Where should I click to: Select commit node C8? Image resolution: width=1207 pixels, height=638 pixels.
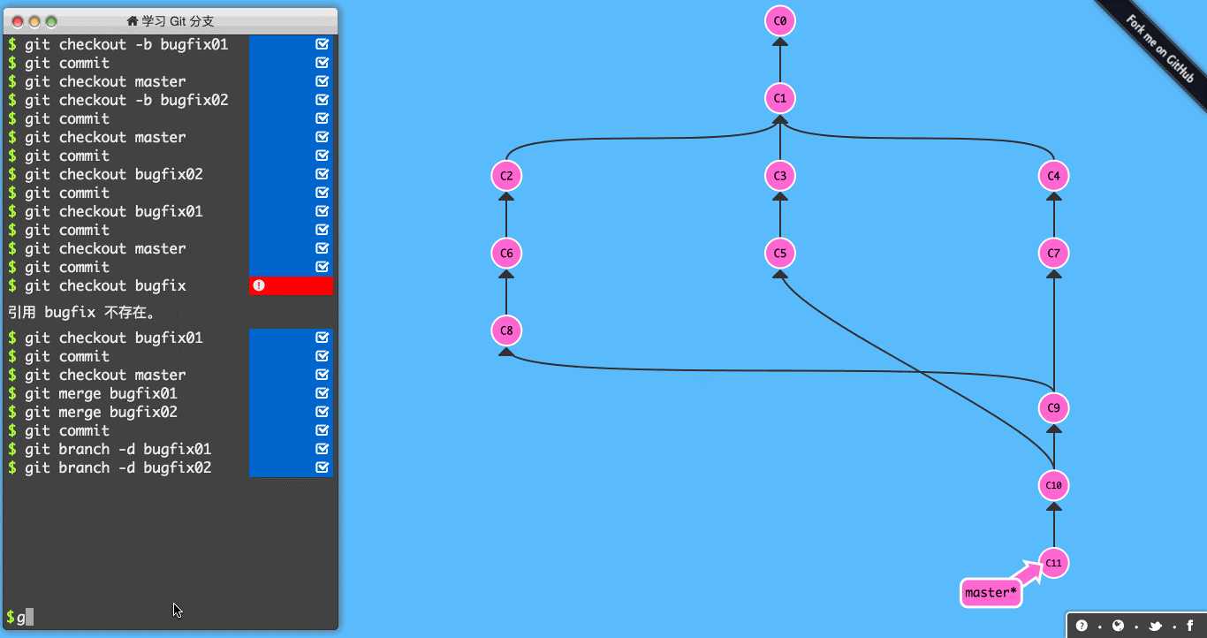coord(506,330)
